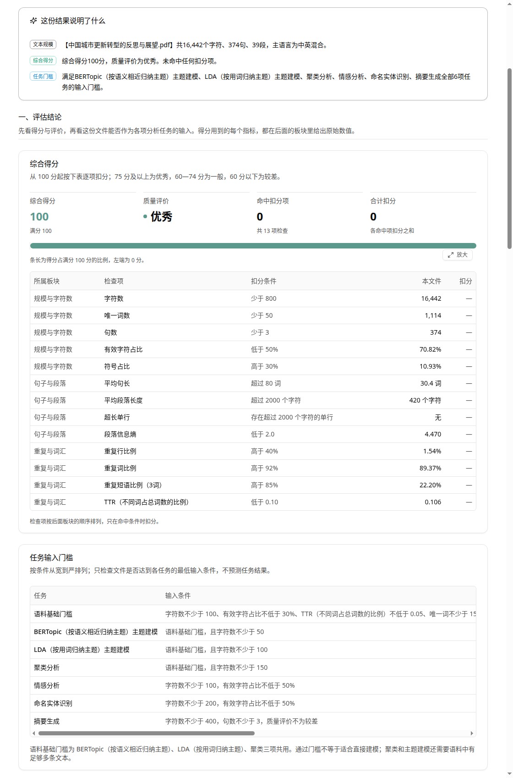Select the 命名实体识别 task row

tap(253, 703)
